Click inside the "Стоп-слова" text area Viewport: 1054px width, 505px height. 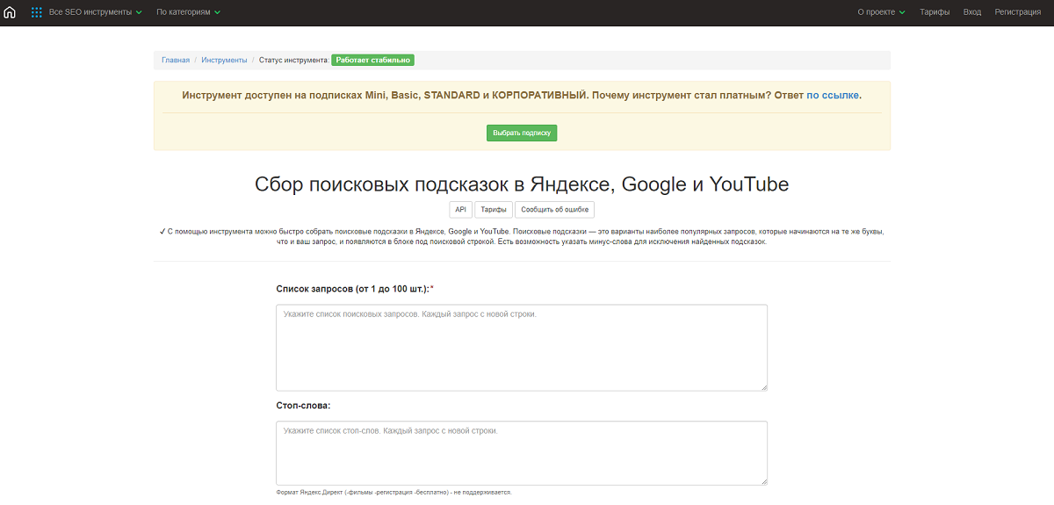pyautogui.click(x=522, y=452)
